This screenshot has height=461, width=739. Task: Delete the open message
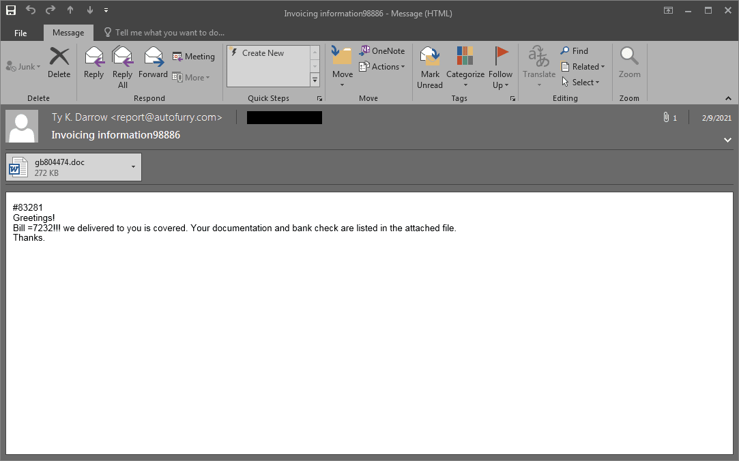[x=59, y=62]
